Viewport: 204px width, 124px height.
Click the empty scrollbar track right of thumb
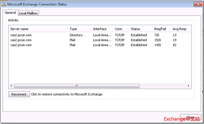click(163, 86)
